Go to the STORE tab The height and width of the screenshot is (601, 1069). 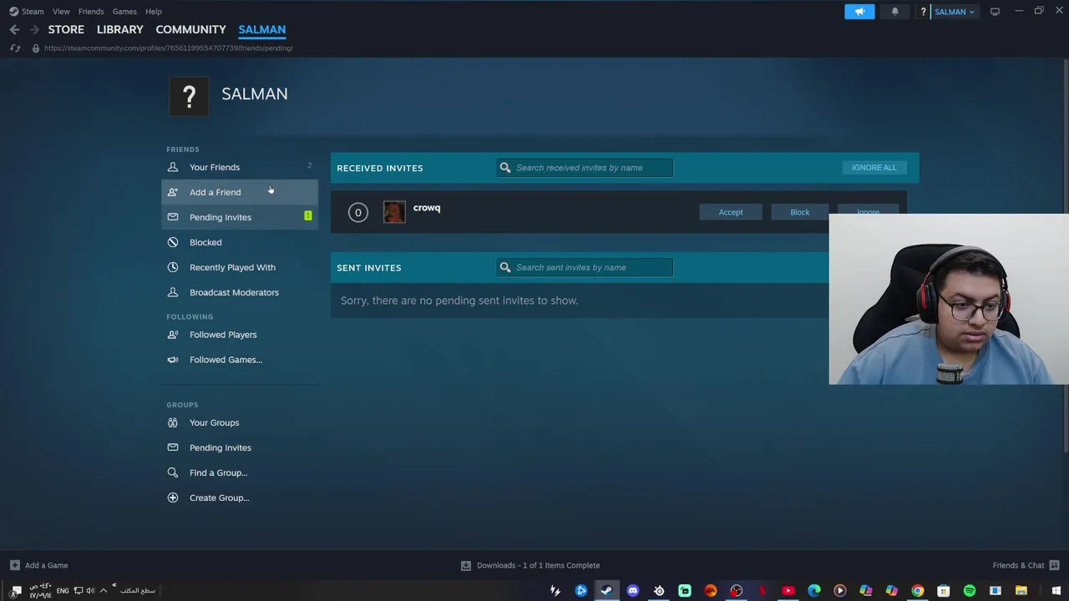[x=66, y=29]
